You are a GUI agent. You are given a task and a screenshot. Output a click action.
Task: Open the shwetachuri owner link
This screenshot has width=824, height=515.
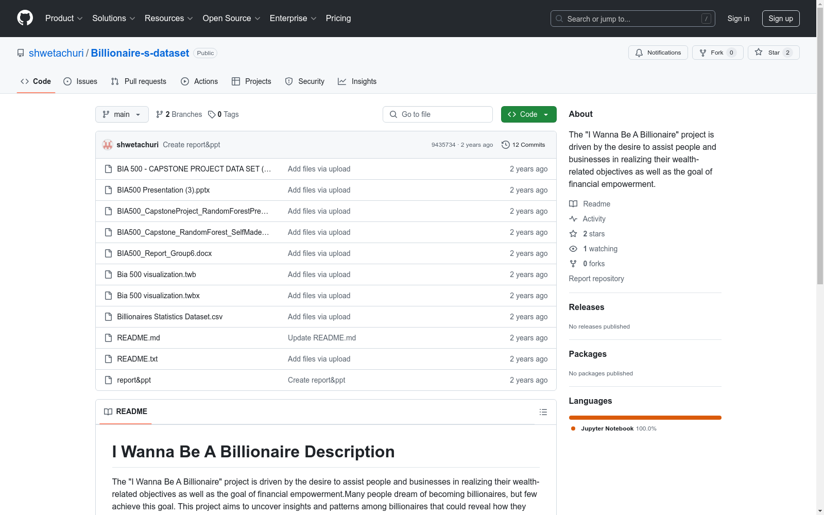[x=56, y=53]
